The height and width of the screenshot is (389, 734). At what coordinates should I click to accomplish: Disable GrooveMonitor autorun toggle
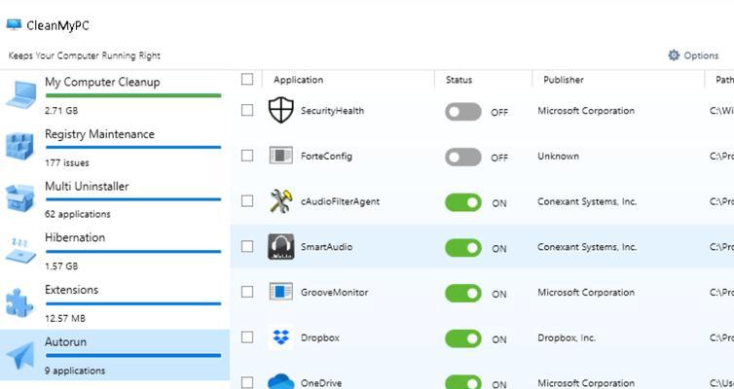pos(463,293)
